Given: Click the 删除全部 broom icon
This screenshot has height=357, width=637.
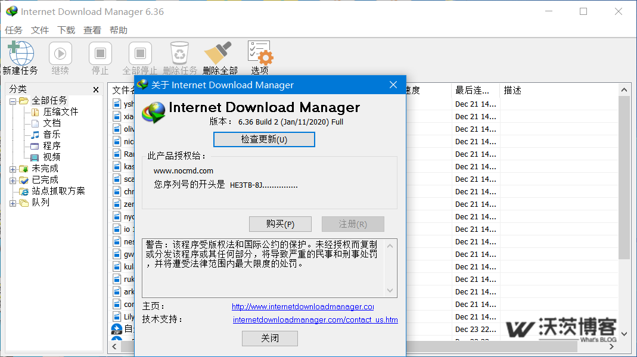Looking at the screenshot, I should (x=219, y=53).
